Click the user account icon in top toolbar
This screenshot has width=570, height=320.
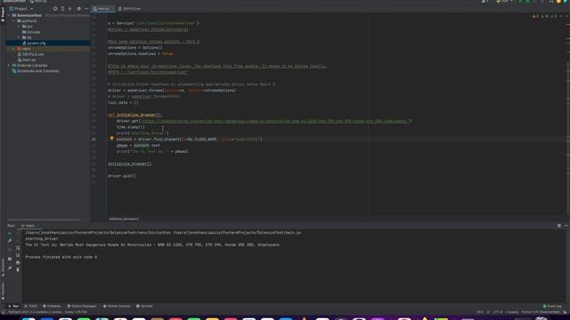tap(484, 2)
